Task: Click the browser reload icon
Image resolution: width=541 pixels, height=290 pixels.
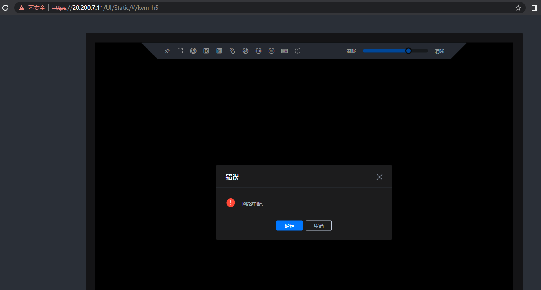Action: pos(6,8)
